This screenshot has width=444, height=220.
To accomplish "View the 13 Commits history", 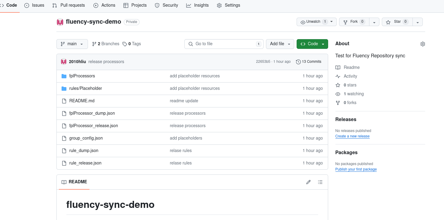I will (x=309, y=62).
